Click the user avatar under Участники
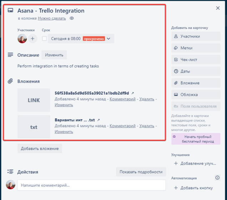Image resolution: width=227 pixels, height=200 pixels. [x=22, y=39]
